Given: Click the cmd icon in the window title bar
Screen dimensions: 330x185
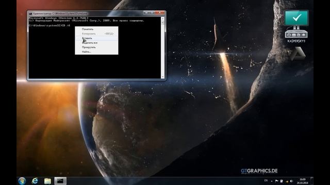Looking at the screenshot, I should tap(30, 14).
